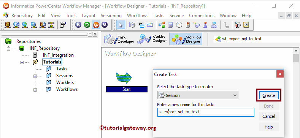Click the Help button in Create Task
Viewport: 300px width, 138px height.
(x=268, y=127)
